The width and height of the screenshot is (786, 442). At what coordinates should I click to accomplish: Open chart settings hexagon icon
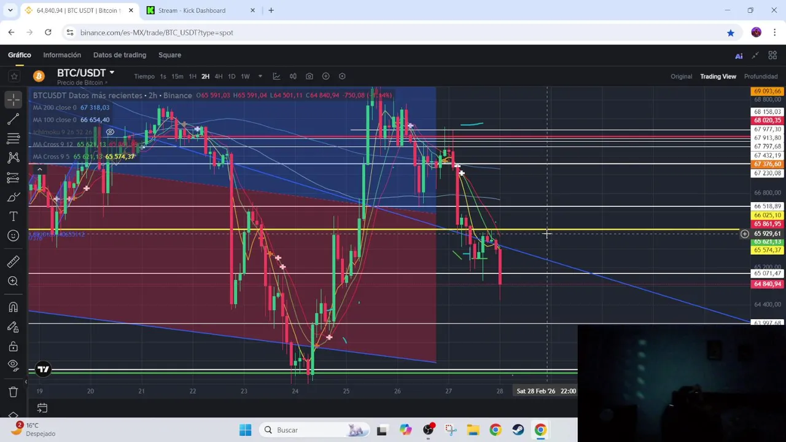342,76
